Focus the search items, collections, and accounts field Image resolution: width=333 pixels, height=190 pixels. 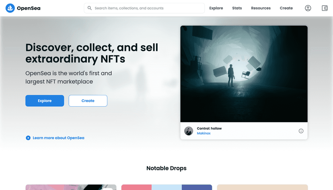(144, 8)
